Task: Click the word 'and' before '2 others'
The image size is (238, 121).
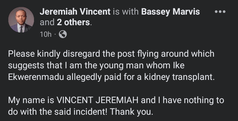Action: [x=47, y=23]
